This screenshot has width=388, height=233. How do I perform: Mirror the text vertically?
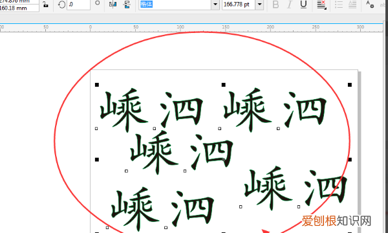pyautogui.click(x=127, y=5)
